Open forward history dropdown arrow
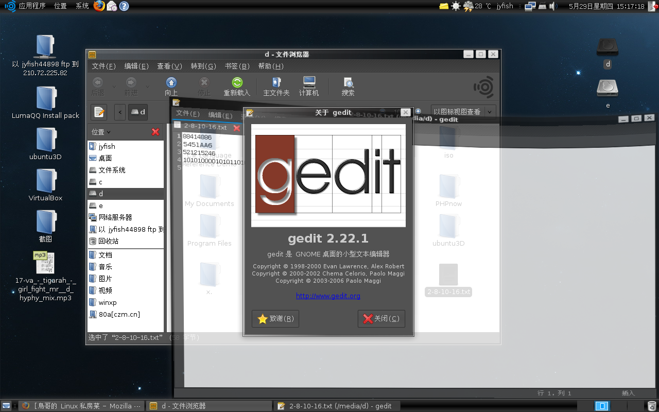 (x=147, y=87)
